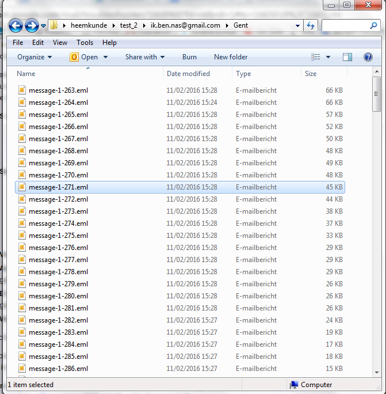This screenshot has height=394, width=386.
Task: Click the change view icon in toolbar
Action: tap(316, 57)
